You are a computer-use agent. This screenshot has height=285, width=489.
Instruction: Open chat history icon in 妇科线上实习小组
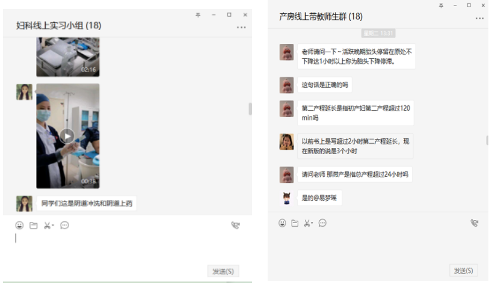tap(64, 225)
